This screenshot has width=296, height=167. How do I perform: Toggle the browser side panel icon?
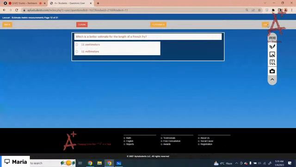[x=279, y=10]
